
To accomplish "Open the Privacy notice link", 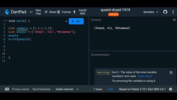I will (x=20, y=89).
